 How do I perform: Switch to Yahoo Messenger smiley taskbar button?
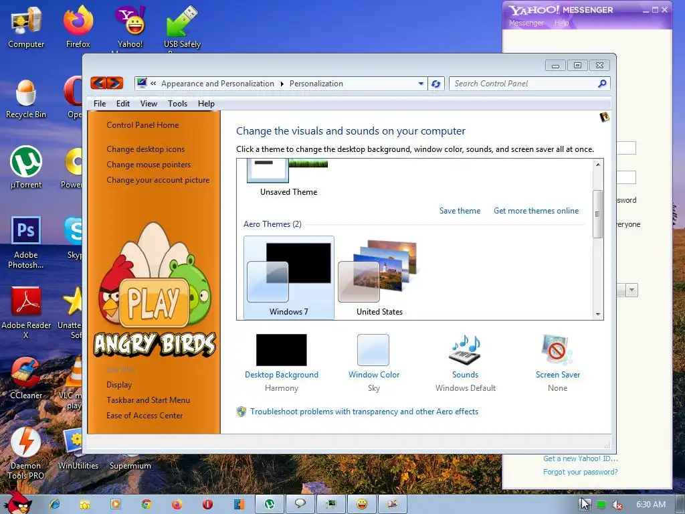coord(362,504)
